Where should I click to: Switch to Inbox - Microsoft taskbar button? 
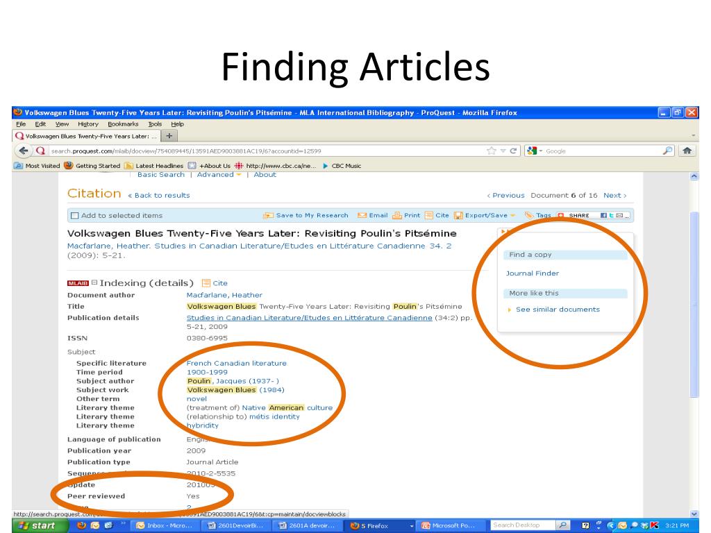pyautogui.click(x=165, y=526)
